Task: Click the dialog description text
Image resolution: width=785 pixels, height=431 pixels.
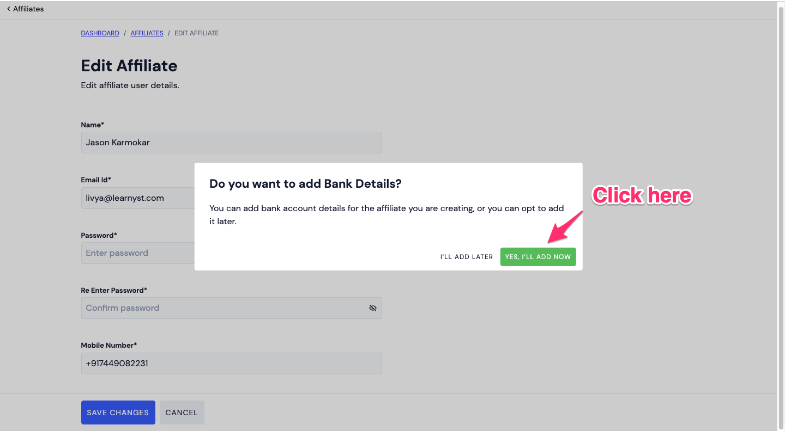Action: coord(387,215)
